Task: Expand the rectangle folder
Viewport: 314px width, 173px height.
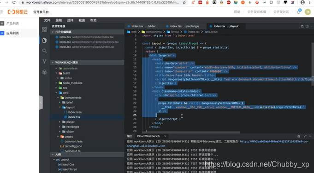Action: pos(72,127)
